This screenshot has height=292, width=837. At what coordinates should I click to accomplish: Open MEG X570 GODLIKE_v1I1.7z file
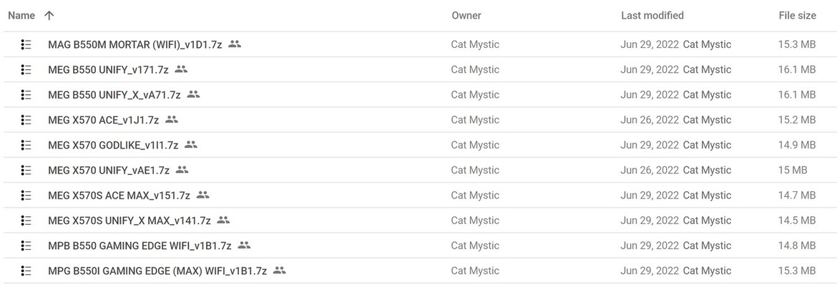[x=113, y=145]
